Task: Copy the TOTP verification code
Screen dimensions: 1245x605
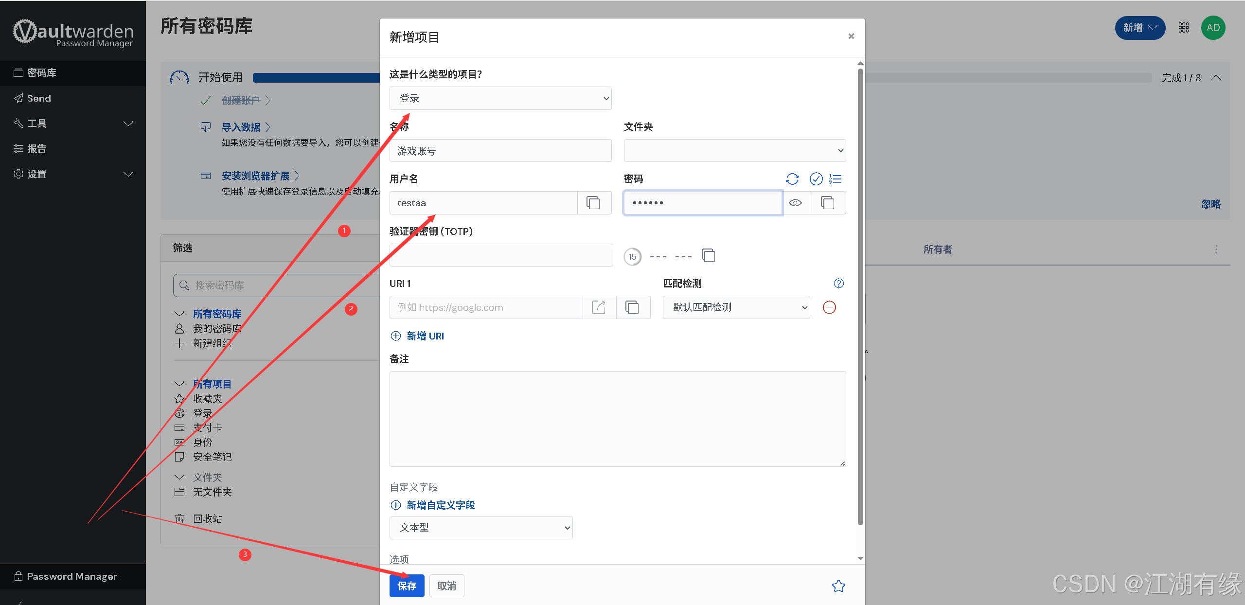Action: (x=709, y=255)
